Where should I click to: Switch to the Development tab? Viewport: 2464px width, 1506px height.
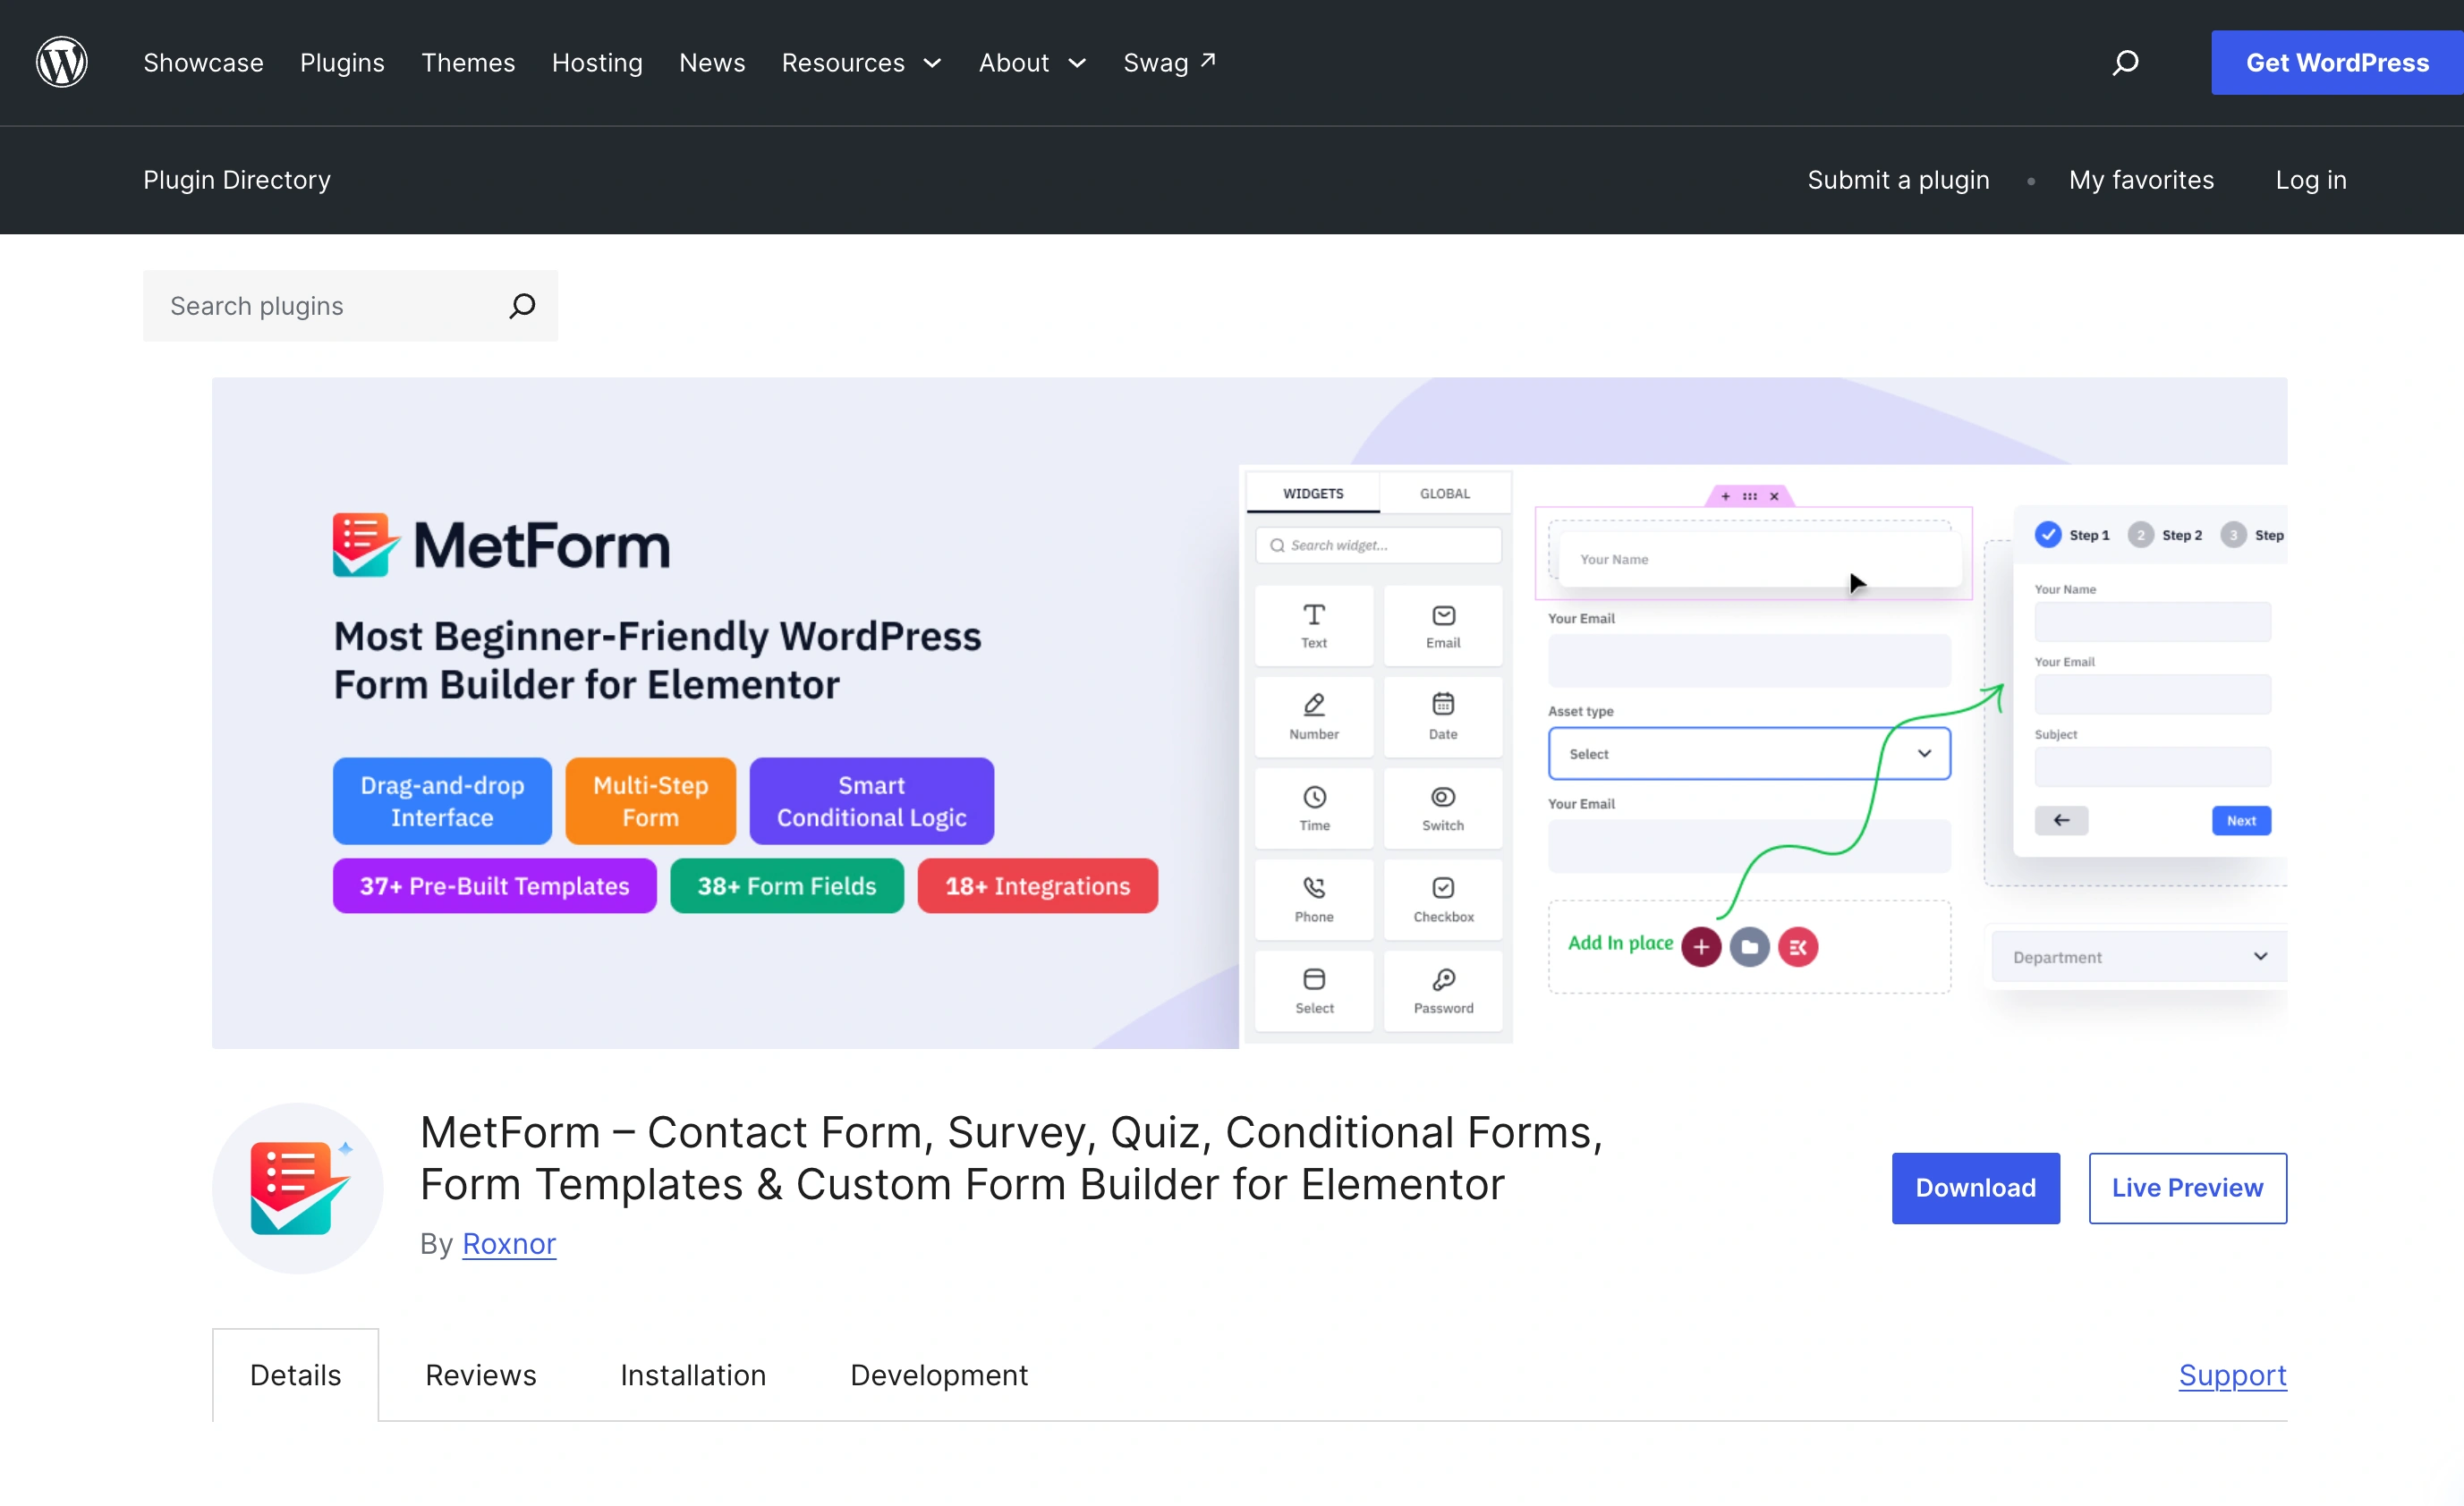coord(938,1374)
